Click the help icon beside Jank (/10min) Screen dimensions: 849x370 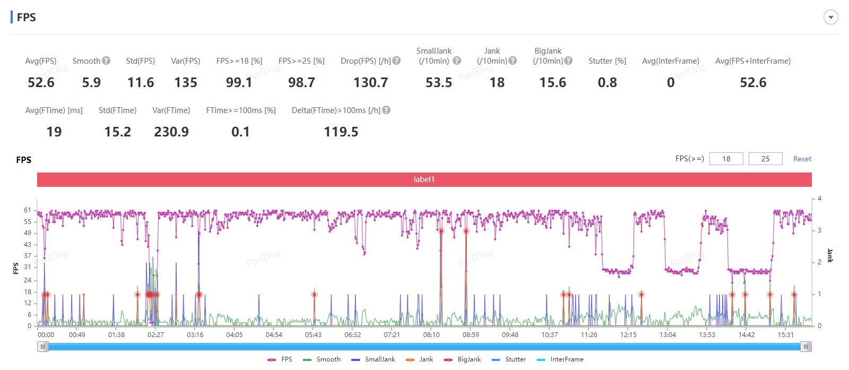coord(513,61)
